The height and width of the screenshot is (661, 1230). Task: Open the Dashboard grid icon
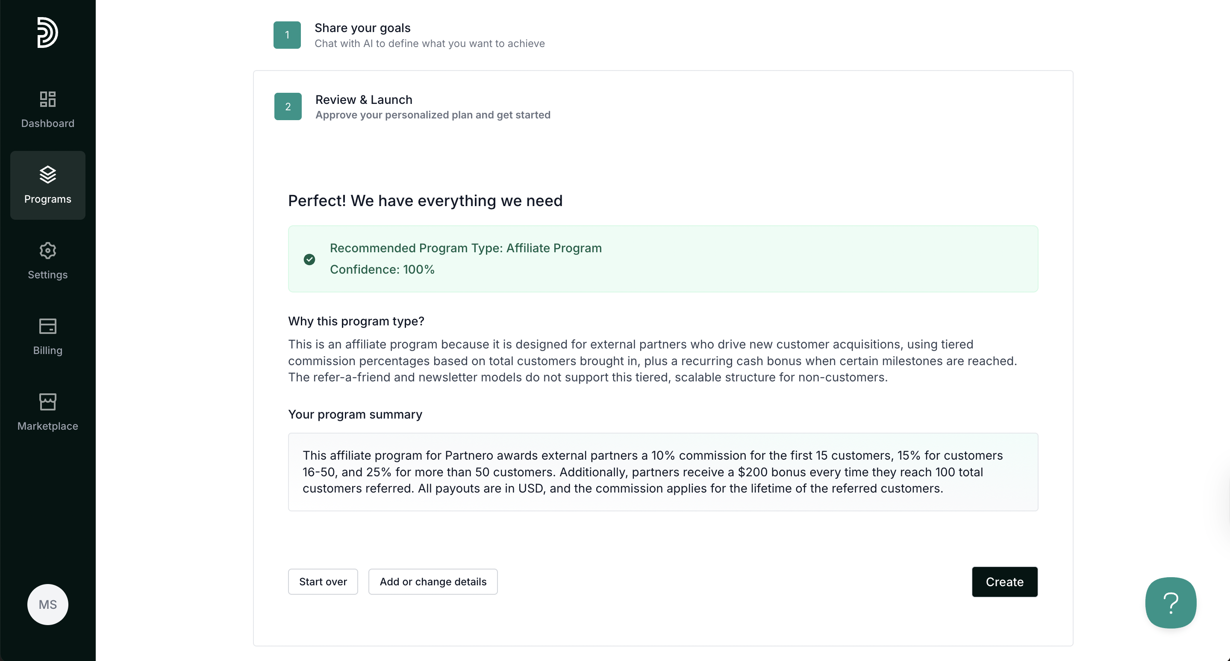pyautogui.click(x=48, y=99)
